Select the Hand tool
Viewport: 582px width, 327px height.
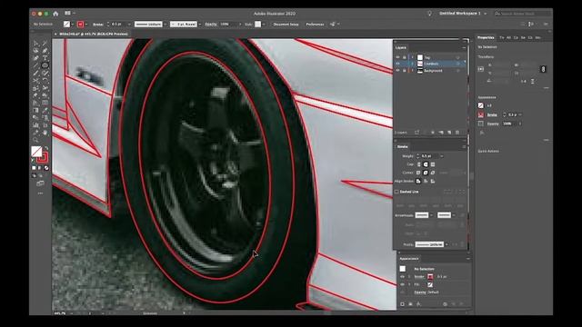(x=45, y=133)
